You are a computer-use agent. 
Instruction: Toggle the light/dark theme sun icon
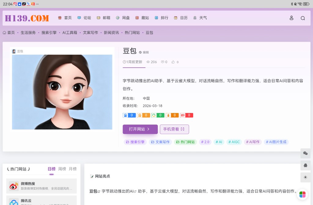click(x=305, y=177)
